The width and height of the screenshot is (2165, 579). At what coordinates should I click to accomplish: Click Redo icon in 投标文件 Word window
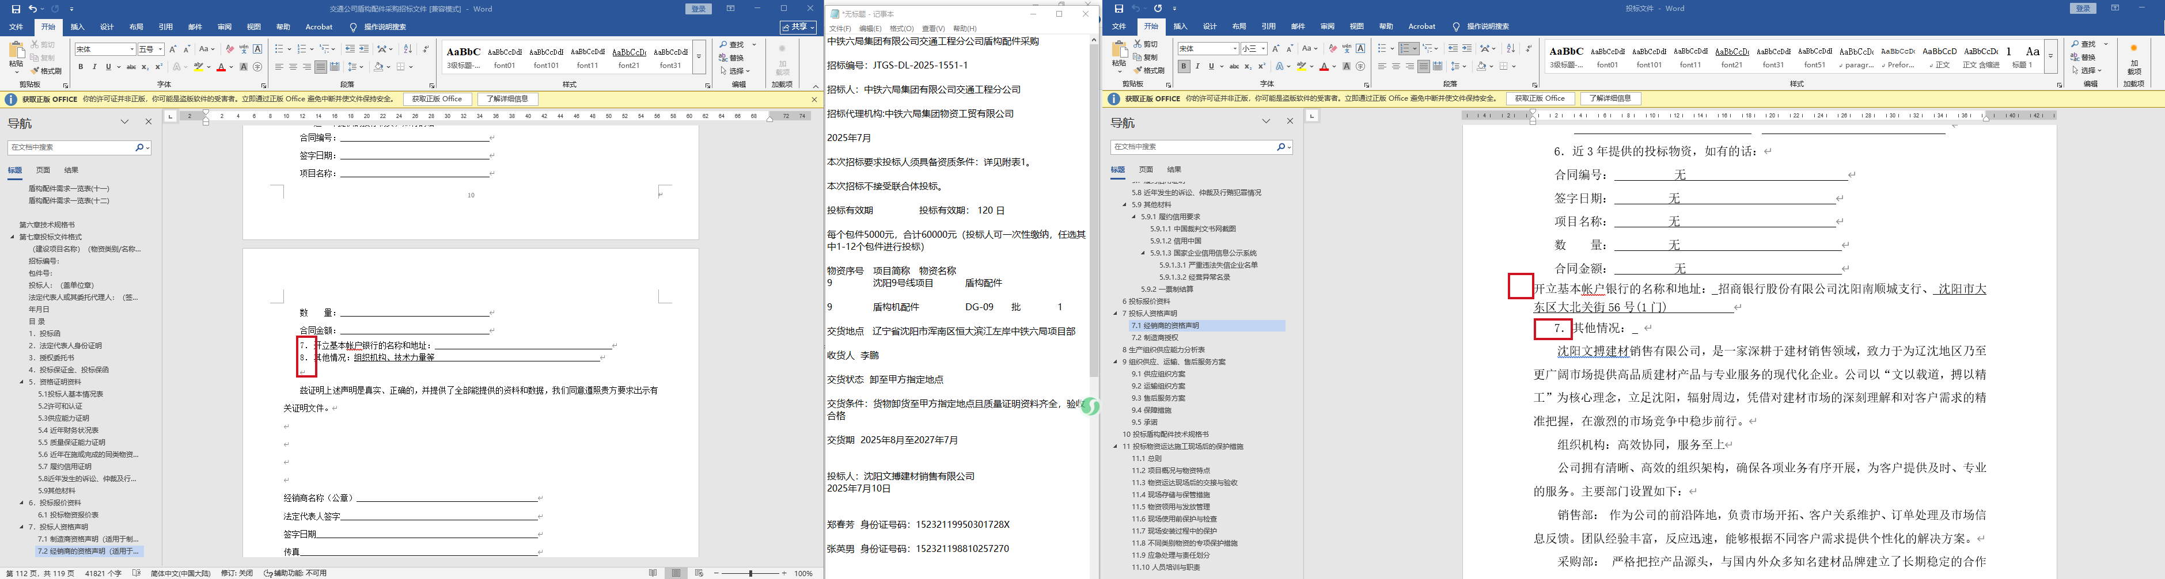(1158, 9)
